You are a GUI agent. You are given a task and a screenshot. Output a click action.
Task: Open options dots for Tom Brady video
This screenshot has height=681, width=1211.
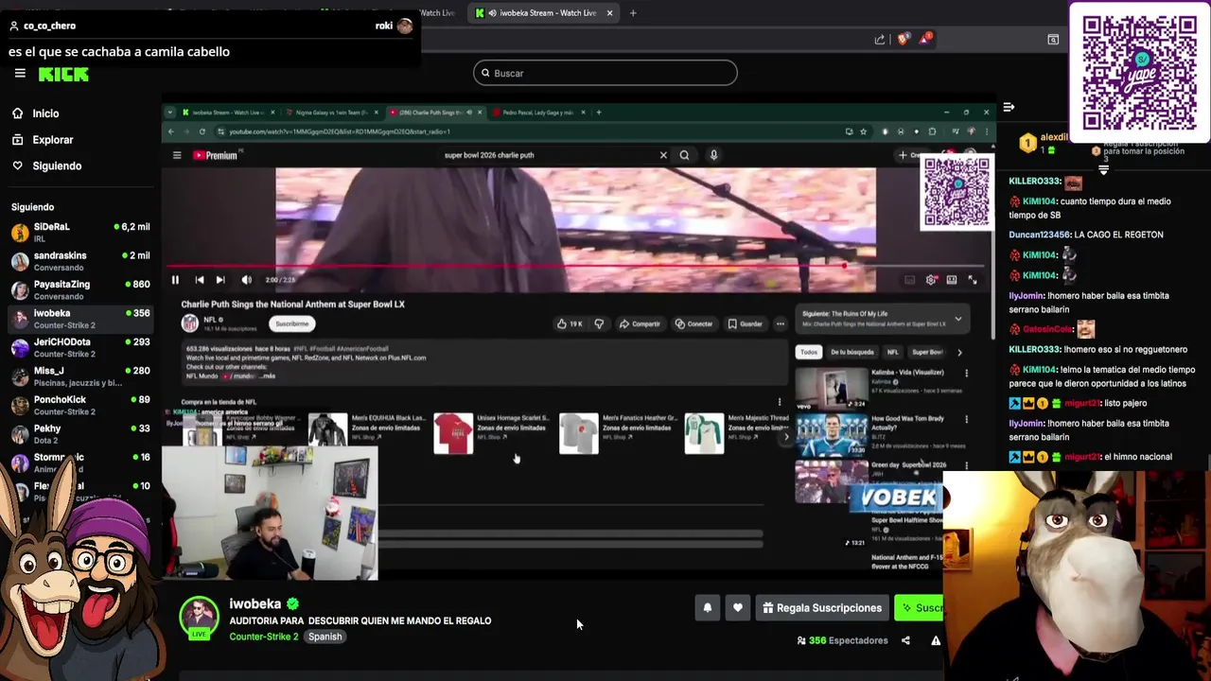tap(966, 419)
